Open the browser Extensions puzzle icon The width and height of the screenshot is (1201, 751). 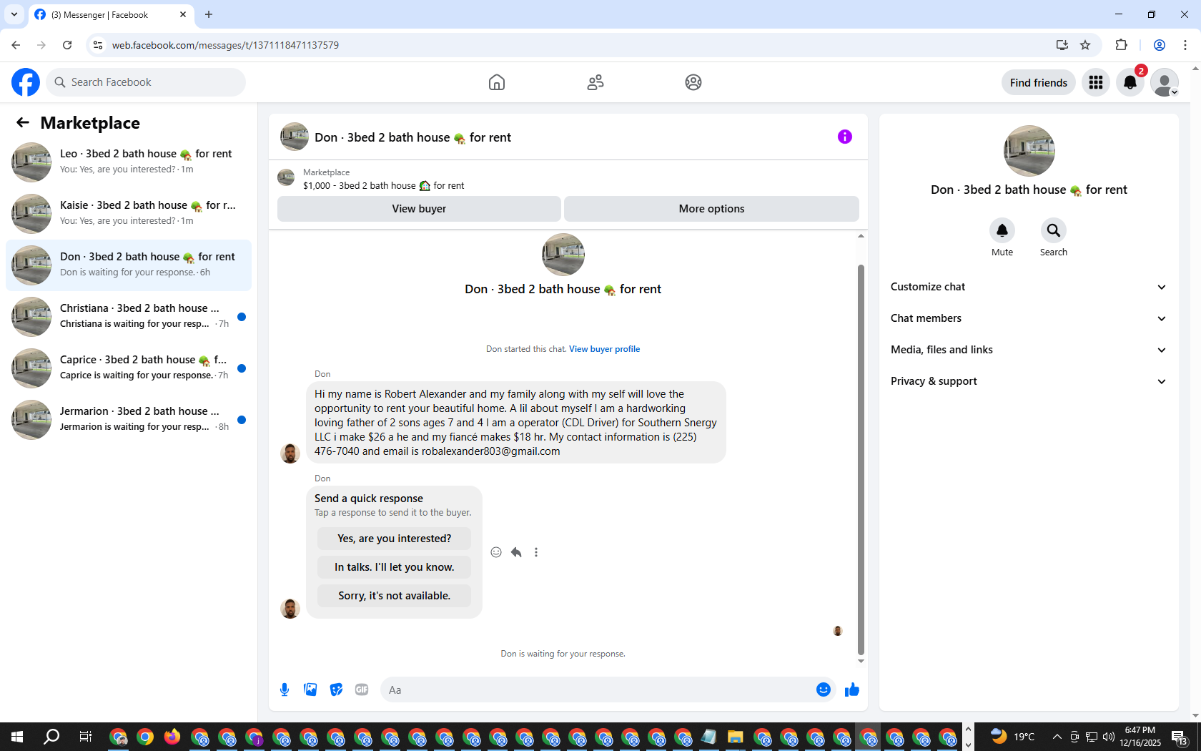click(1121, 45)
